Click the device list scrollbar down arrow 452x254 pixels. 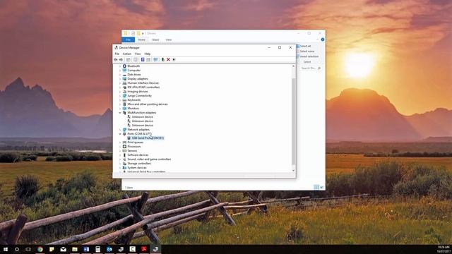coord(294,171)
